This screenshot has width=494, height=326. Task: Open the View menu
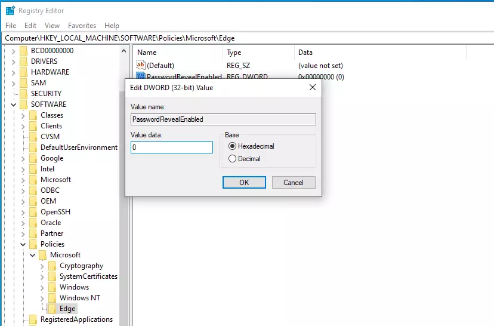click(52, 26)
